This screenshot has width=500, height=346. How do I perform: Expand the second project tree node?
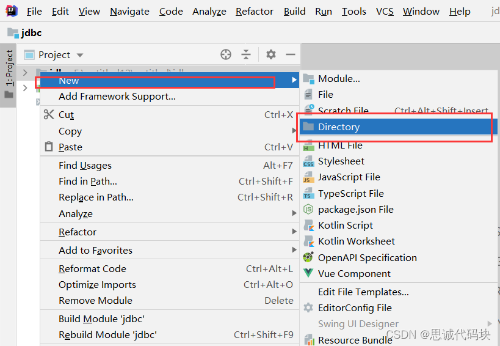tap(25, 88)
